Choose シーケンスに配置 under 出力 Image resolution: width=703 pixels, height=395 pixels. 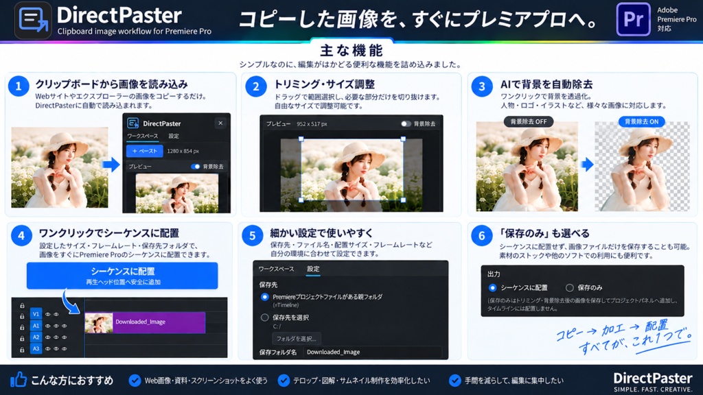[x=492, y=287]
